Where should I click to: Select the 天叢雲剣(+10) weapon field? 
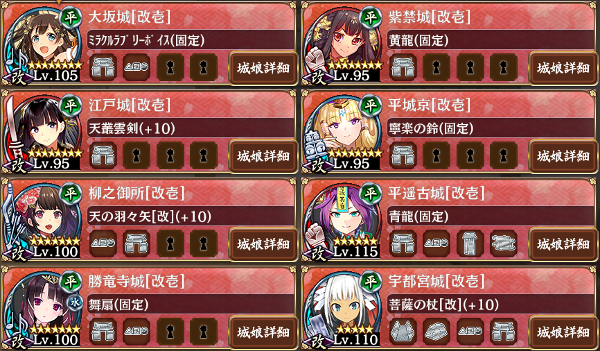click(190, 128)
